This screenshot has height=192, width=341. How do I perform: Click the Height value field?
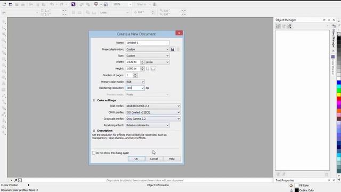point(133,69)
